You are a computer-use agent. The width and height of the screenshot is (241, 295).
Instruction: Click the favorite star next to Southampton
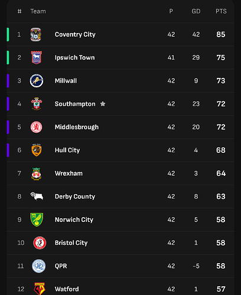click(103, 104)
